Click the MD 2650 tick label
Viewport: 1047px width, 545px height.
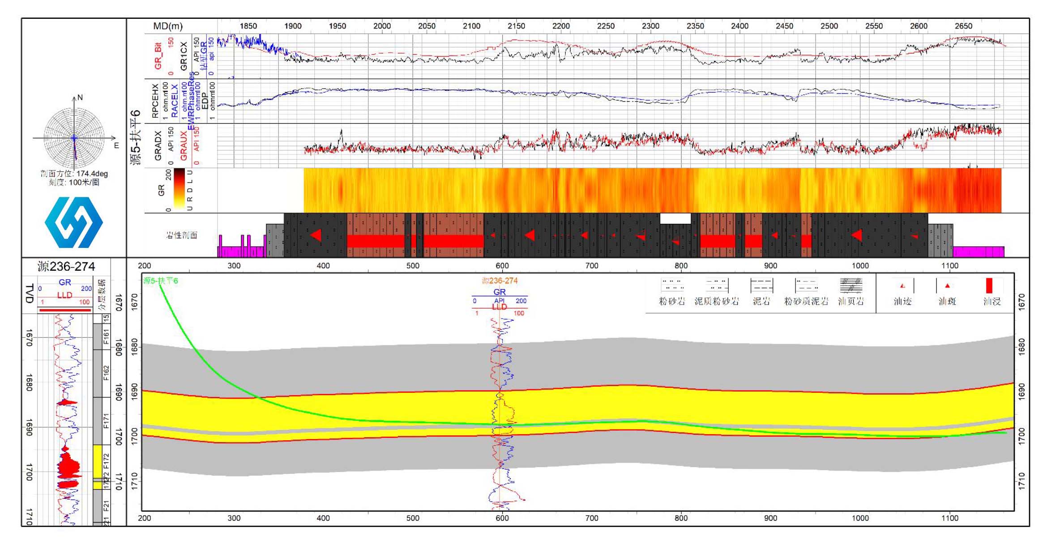coord(963,26)
